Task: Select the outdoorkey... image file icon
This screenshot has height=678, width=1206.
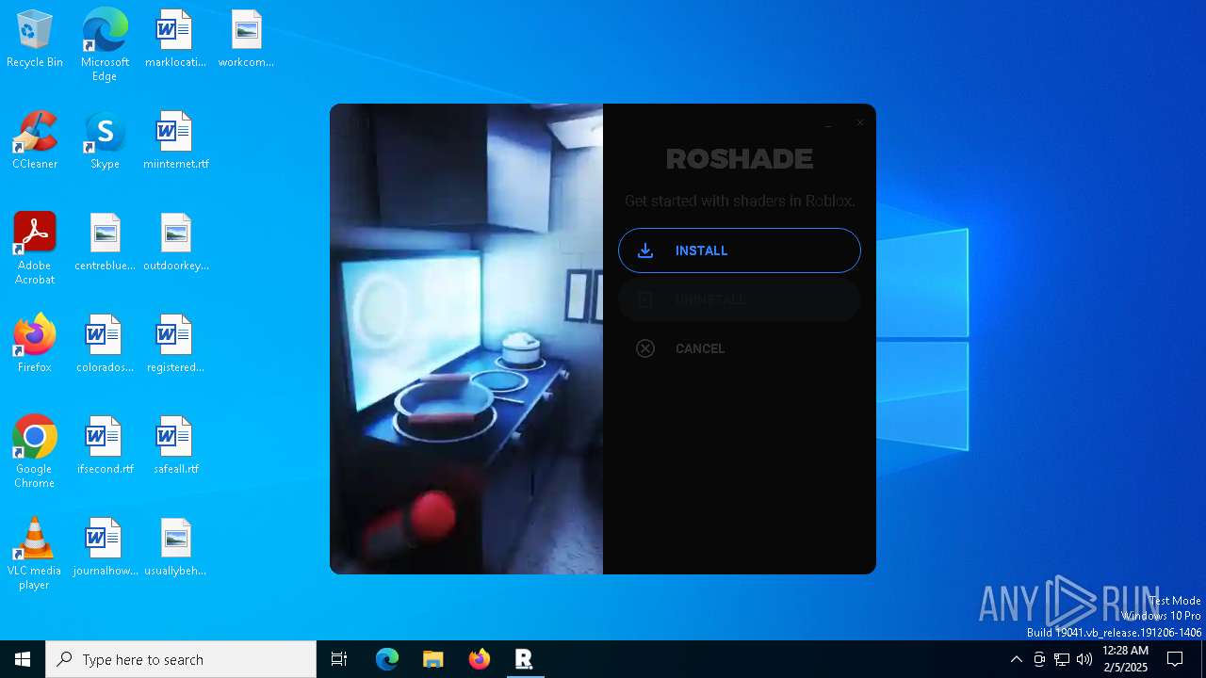Action: point(175,243)
